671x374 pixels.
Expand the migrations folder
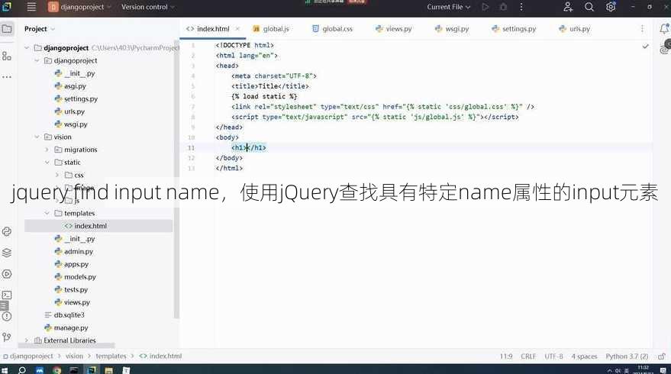[x=47, y=150]
